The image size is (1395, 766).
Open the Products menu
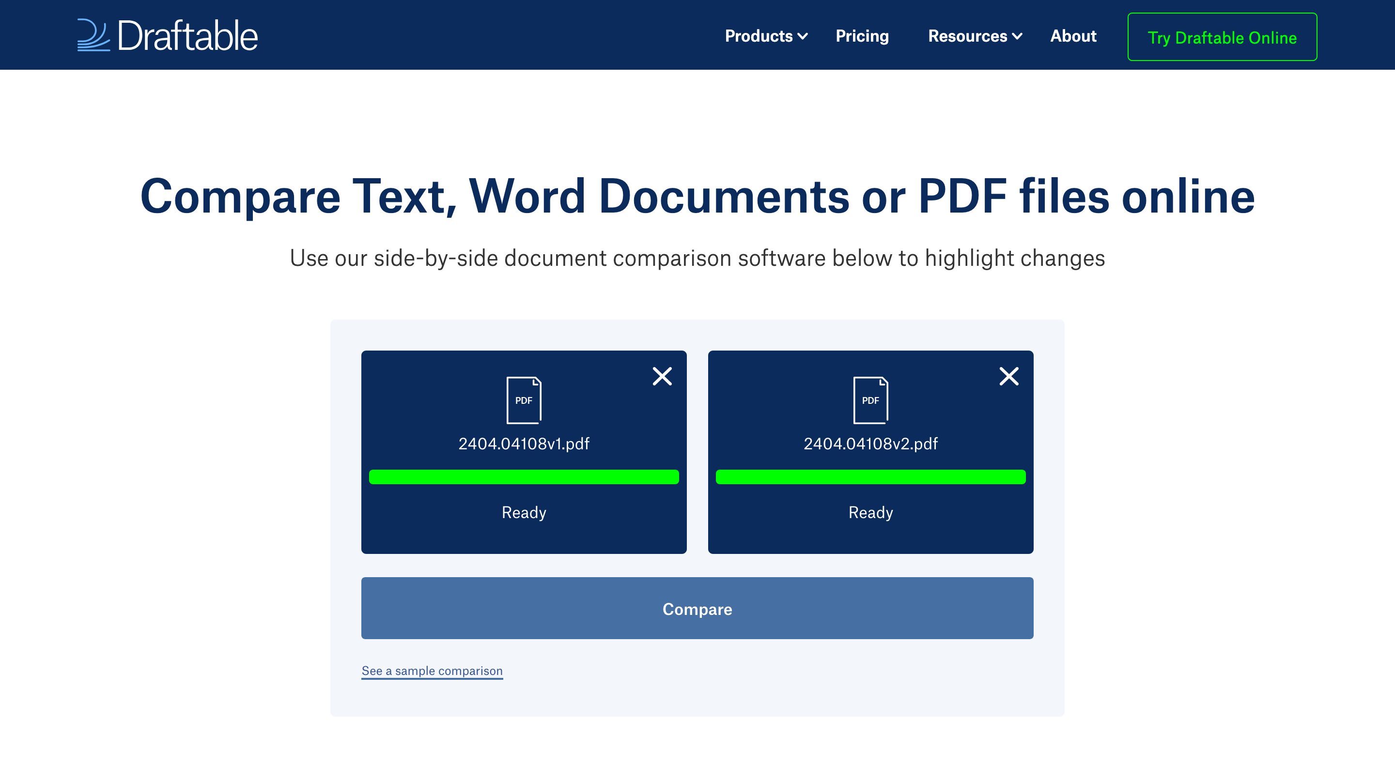(x=759, y=36)
